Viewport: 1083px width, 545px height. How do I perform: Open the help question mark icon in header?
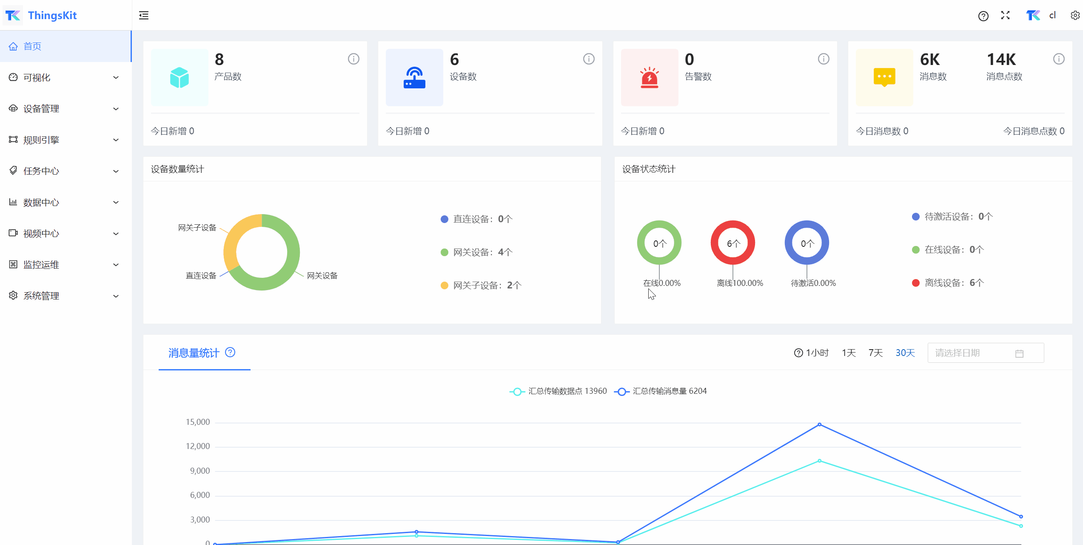tap(983, 16)
